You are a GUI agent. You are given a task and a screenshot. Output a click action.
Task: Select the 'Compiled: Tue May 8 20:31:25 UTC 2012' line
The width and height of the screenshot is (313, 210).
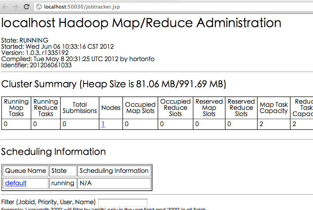(78, 59)
